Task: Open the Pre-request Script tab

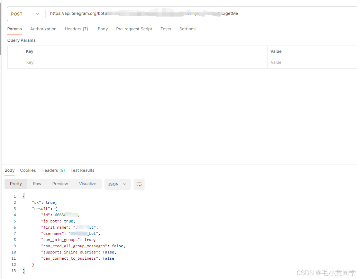Action: click(134, 29)
